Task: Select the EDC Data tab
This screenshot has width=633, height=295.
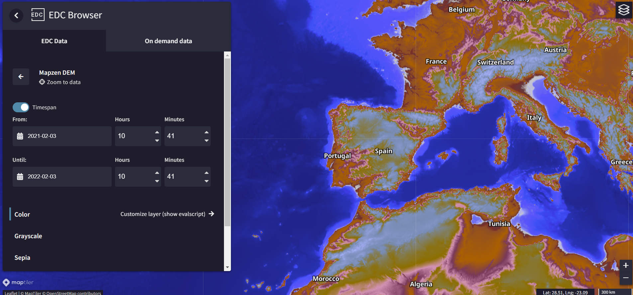Action: click(54, 41)
